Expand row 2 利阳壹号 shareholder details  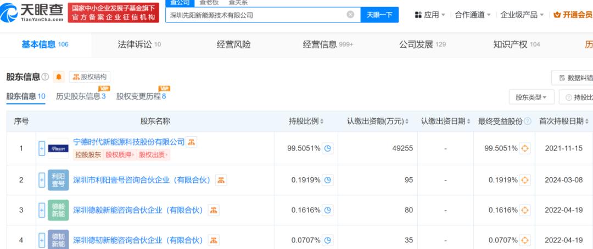pos(42,180)
